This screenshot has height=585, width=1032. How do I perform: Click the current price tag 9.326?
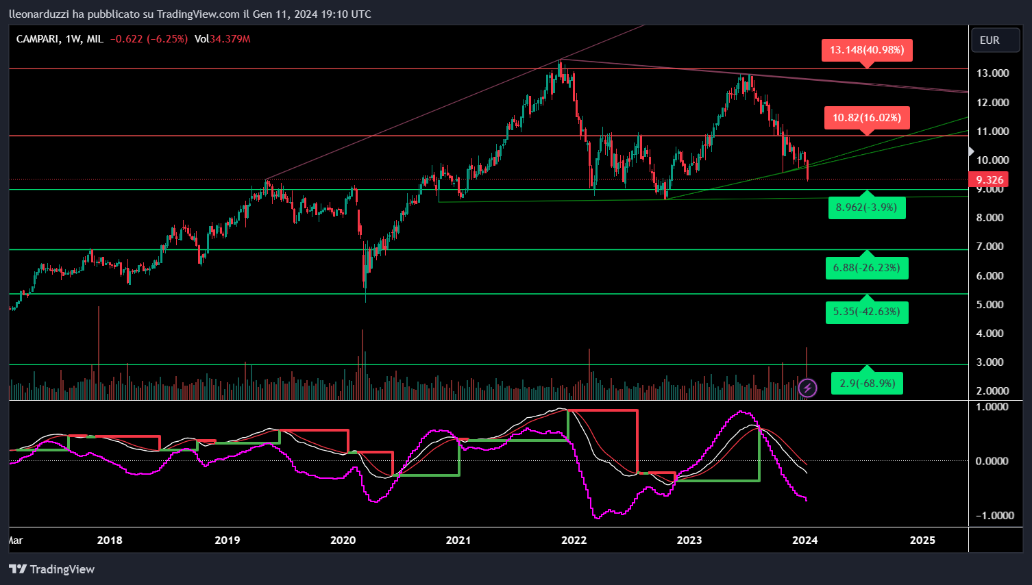990,180
